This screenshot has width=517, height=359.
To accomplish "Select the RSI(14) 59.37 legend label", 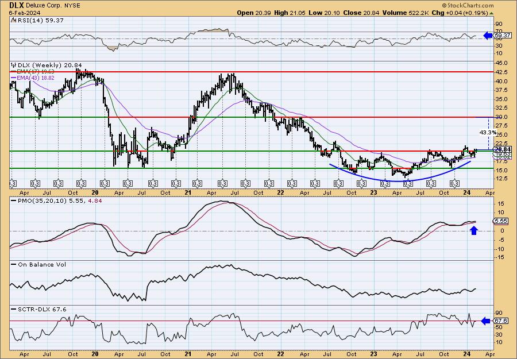I will [x=40, y=21].
